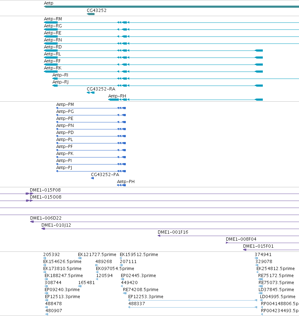Open EST label EP12253.3prime

(146, 297)
